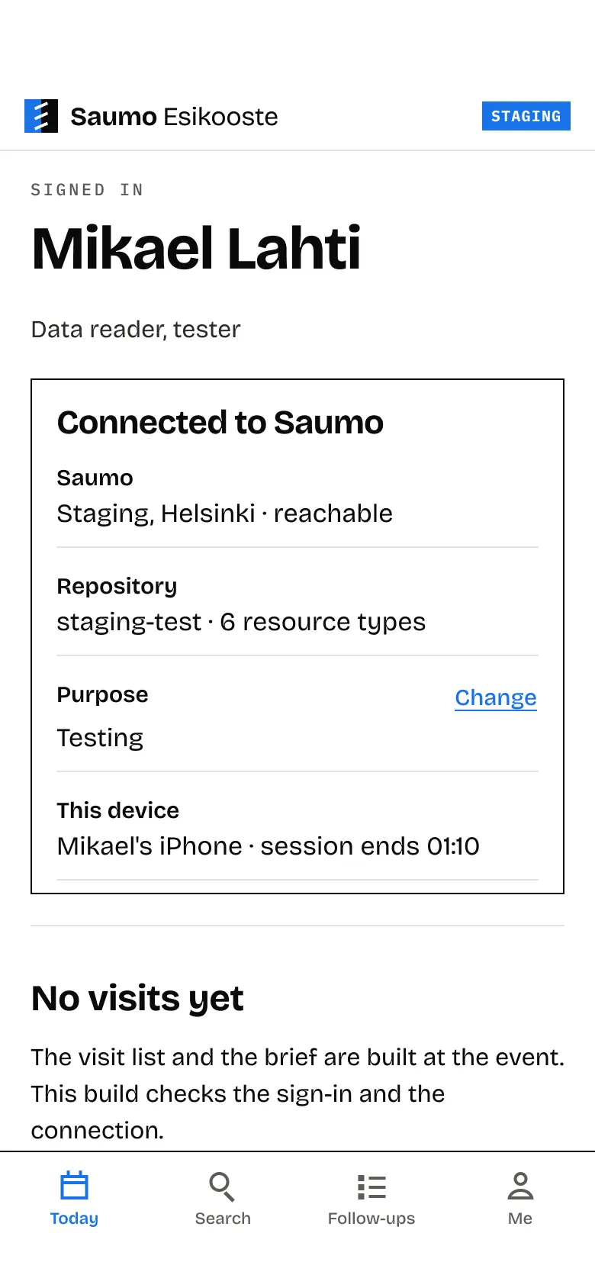The width and height of the screenshot is (595, 1288).
Task: Tap the Data reader, tester role text
Action: [x=136, y=330]
